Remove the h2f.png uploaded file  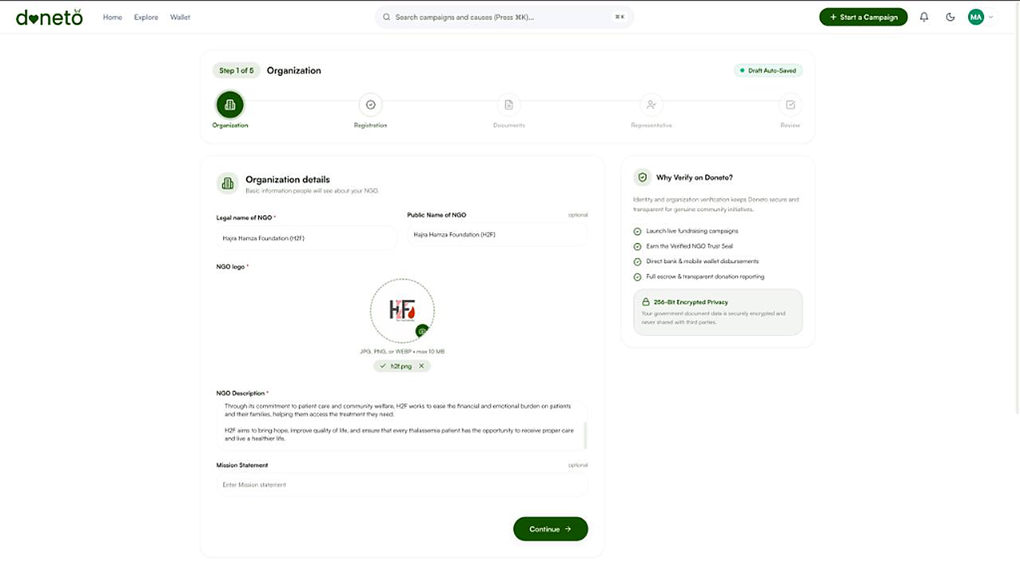pos(421,366)
